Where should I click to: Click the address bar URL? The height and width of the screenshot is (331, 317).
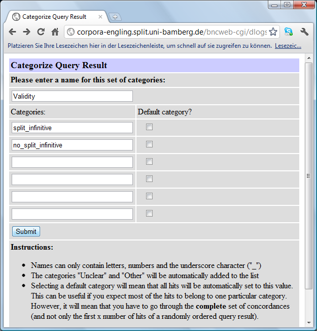tap(171, 32)
